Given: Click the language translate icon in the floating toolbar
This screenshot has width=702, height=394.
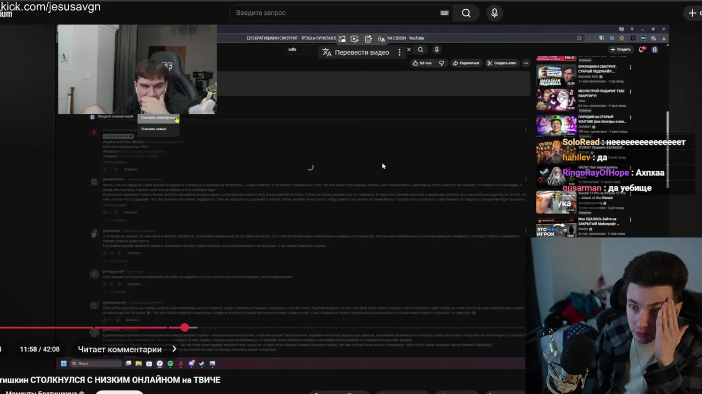Looking at the screenshot, I should coord(381,38).
